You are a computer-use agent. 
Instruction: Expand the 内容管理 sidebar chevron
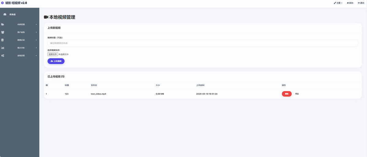click(36, 24)
